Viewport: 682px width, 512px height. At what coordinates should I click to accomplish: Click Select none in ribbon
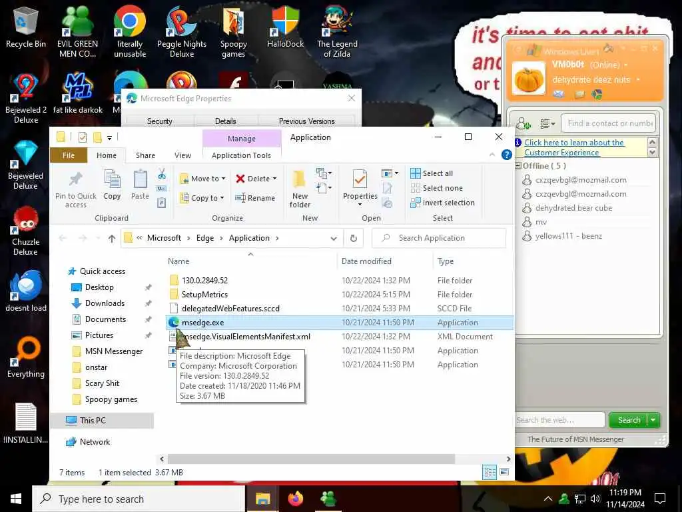tap(437, 188)
